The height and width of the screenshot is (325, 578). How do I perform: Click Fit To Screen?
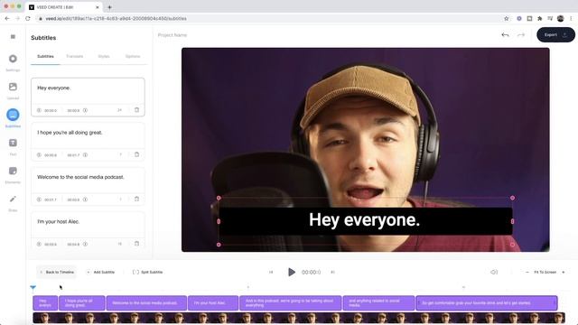click(545, 272)
